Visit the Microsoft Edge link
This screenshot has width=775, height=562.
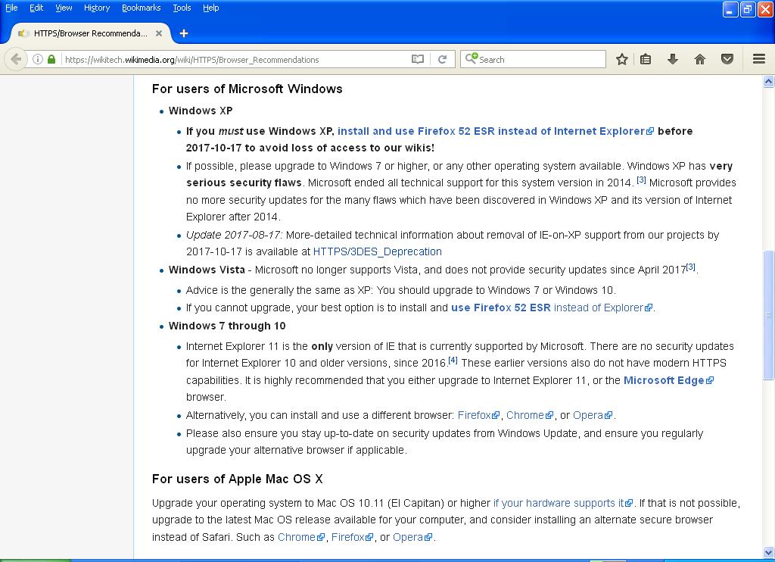click(669, 380)
